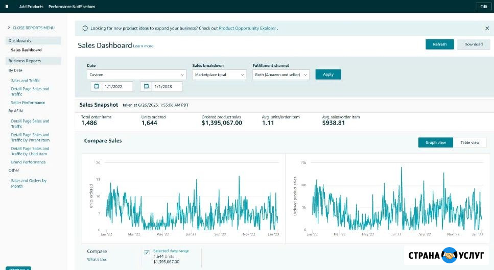Image resolution: width=494 pixels, height=270 pixels.
Task: Click the By Date heading in sidebar
Action: point(15,70)
